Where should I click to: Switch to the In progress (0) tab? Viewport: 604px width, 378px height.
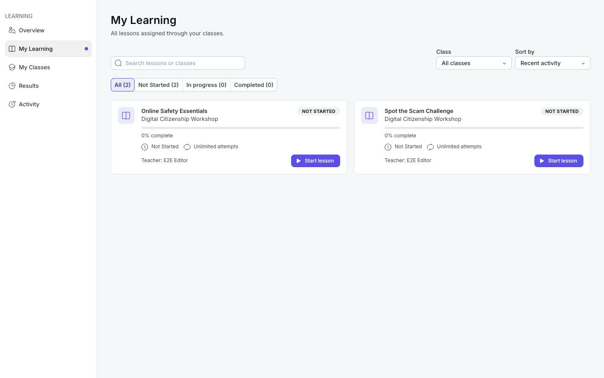coord(206,85)
